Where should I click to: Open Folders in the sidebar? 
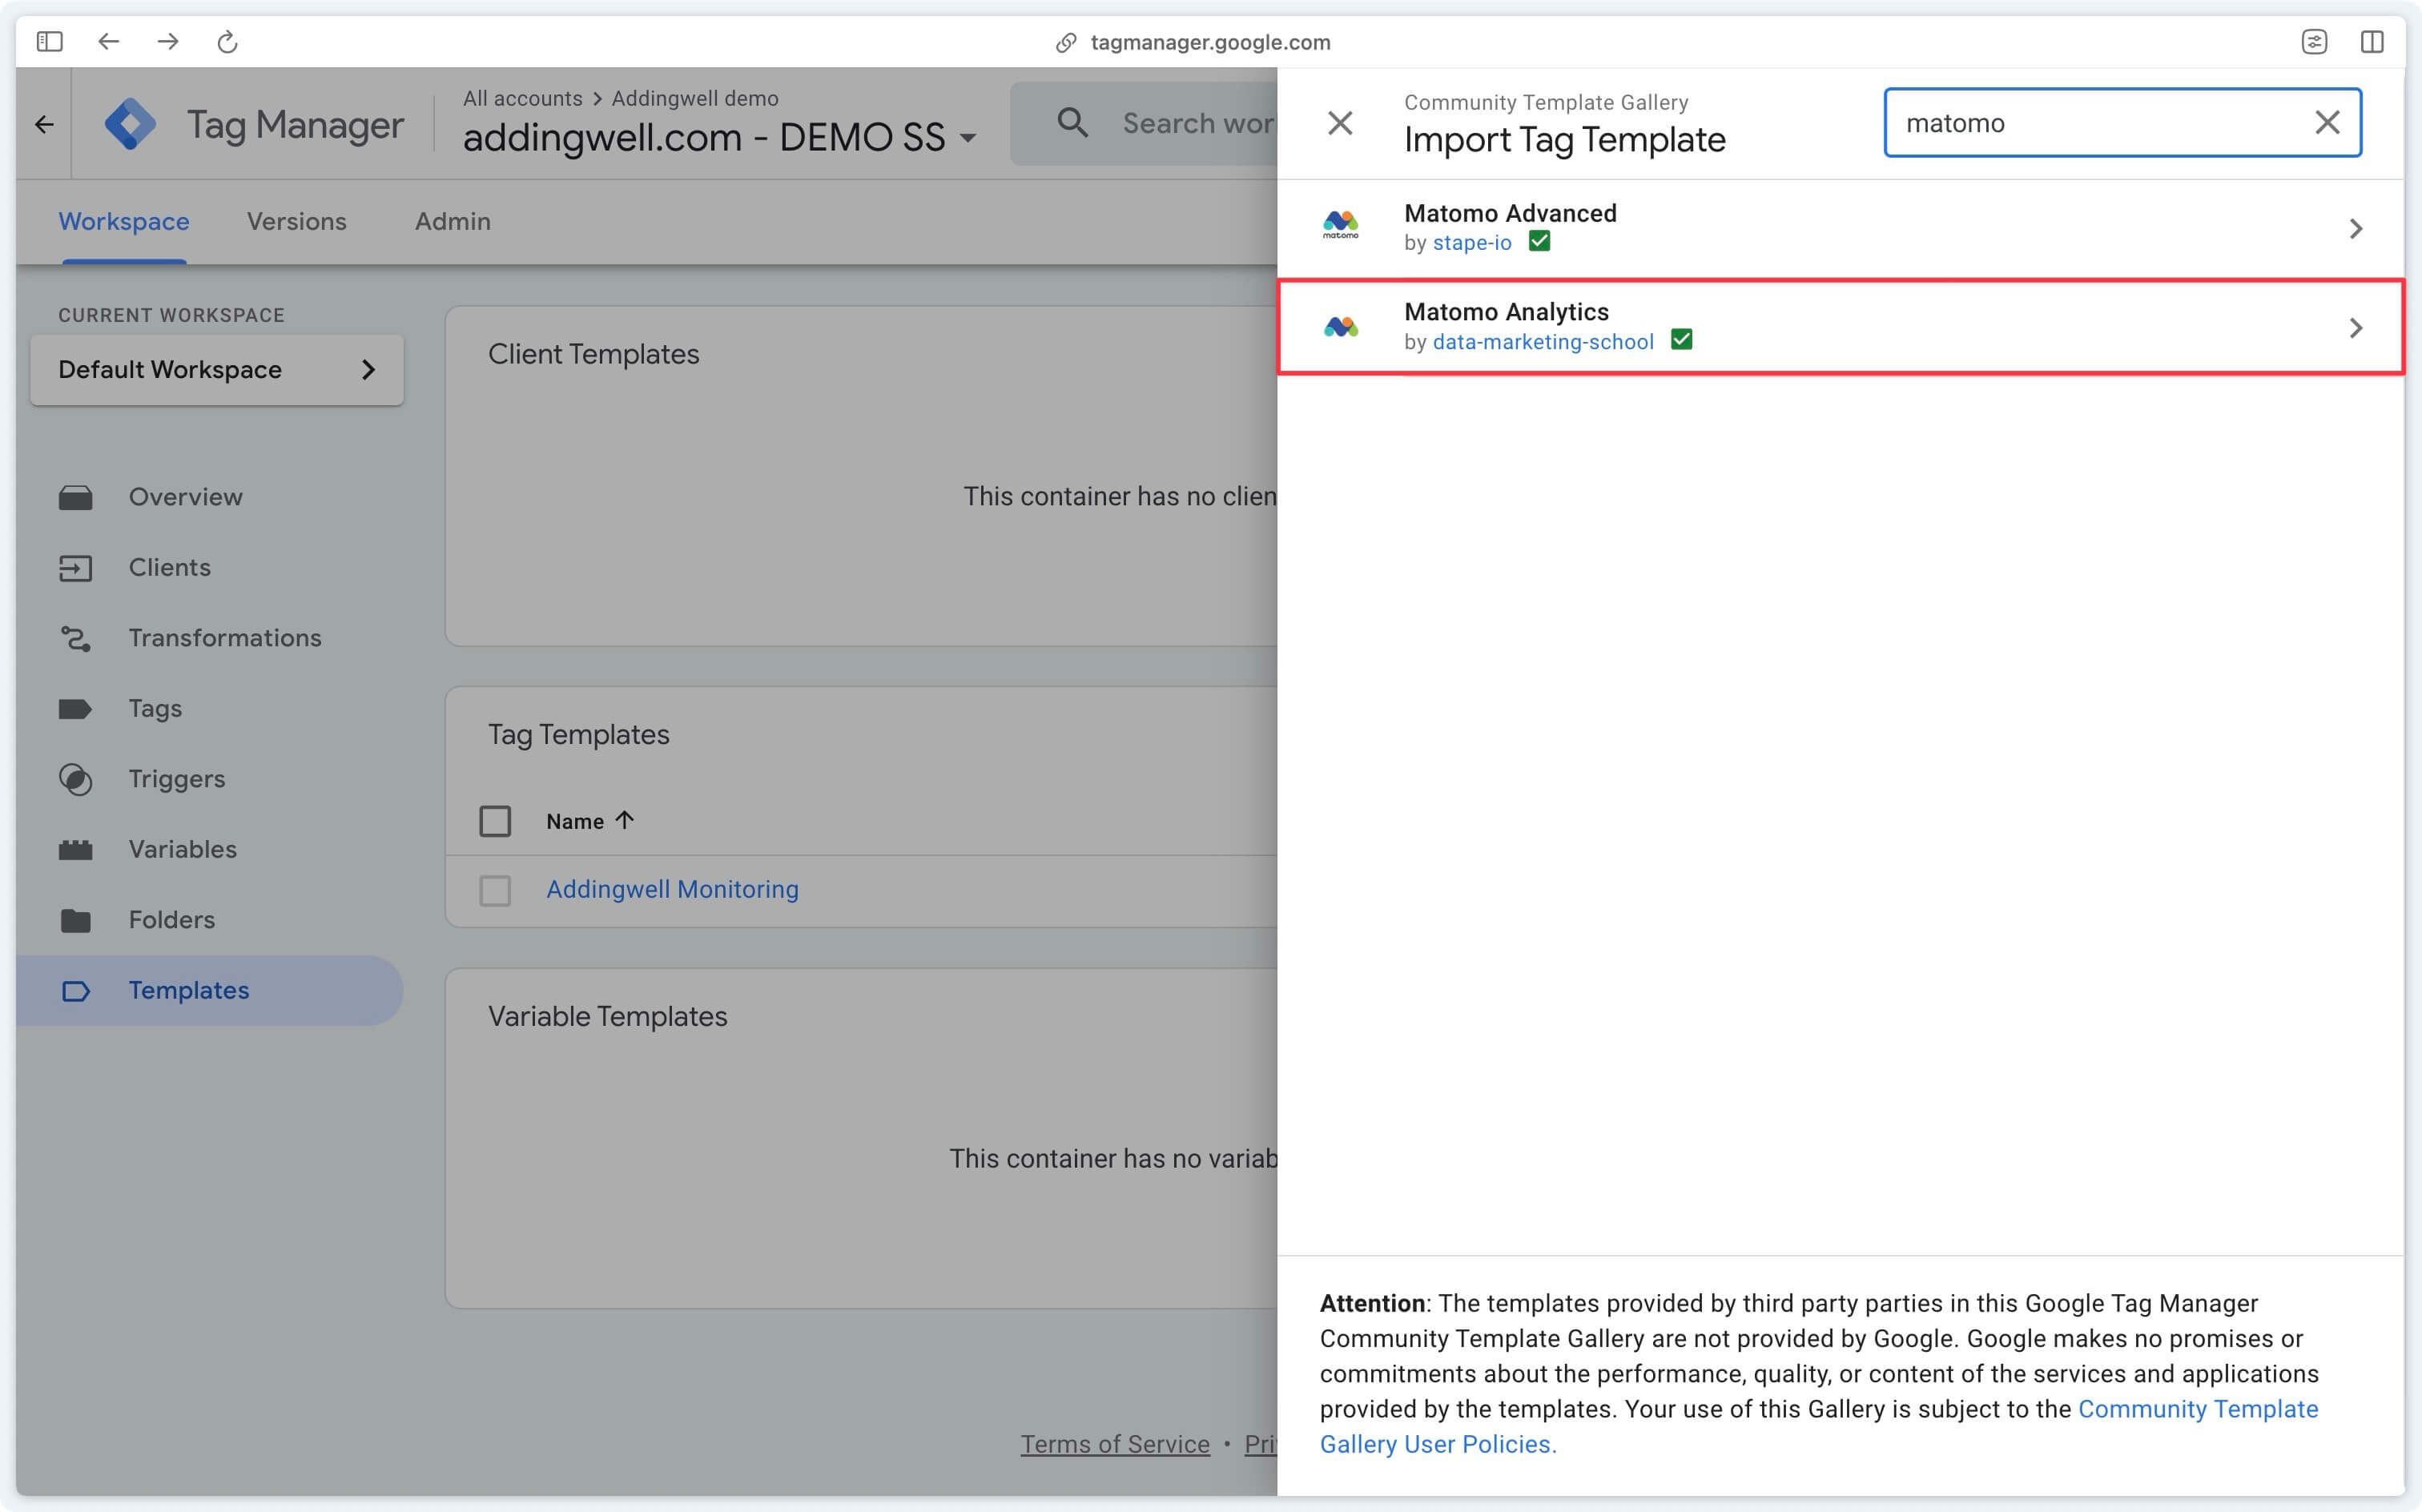[209, 920]
